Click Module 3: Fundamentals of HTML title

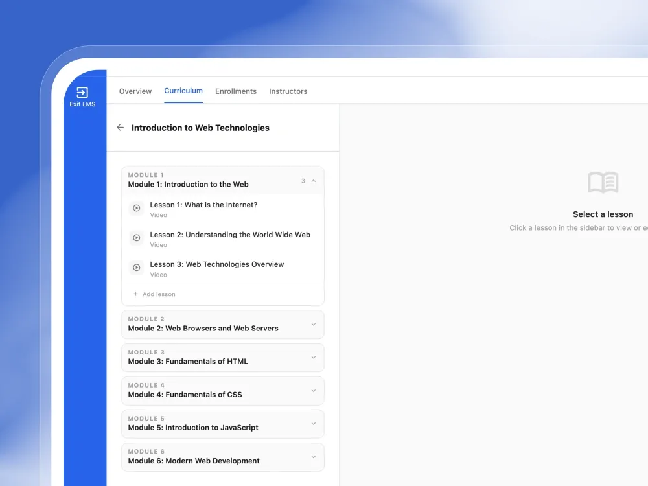tap(188, 361)
